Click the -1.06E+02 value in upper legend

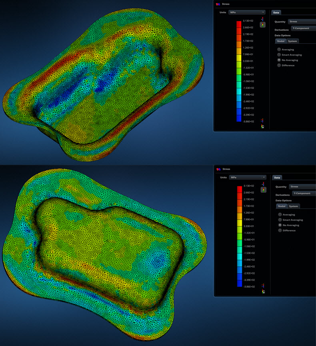pos(248,81)
